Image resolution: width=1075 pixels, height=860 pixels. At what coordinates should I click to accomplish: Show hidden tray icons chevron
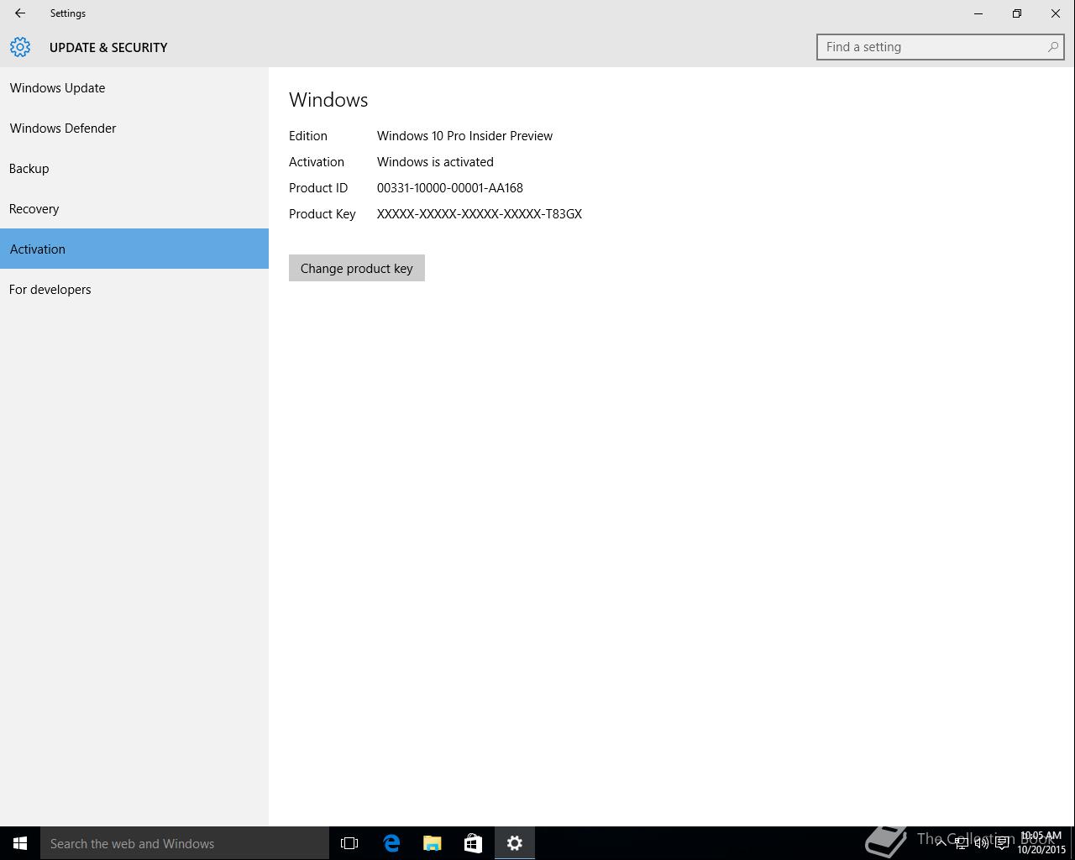(941, 842)
